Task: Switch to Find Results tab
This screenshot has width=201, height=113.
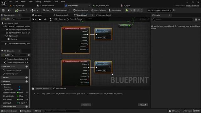Action: (60, 89)
